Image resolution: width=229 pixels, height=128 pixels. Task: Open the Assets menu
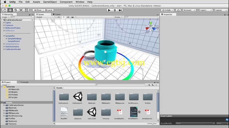[x=36, y=2]
